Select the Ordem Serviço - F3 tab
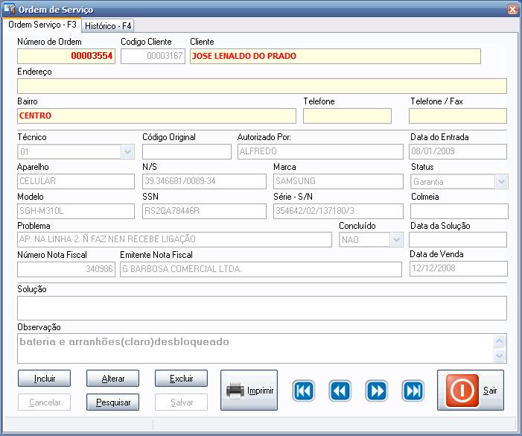The height and width of the screenshot is (436, 522). tap(42, 25)
